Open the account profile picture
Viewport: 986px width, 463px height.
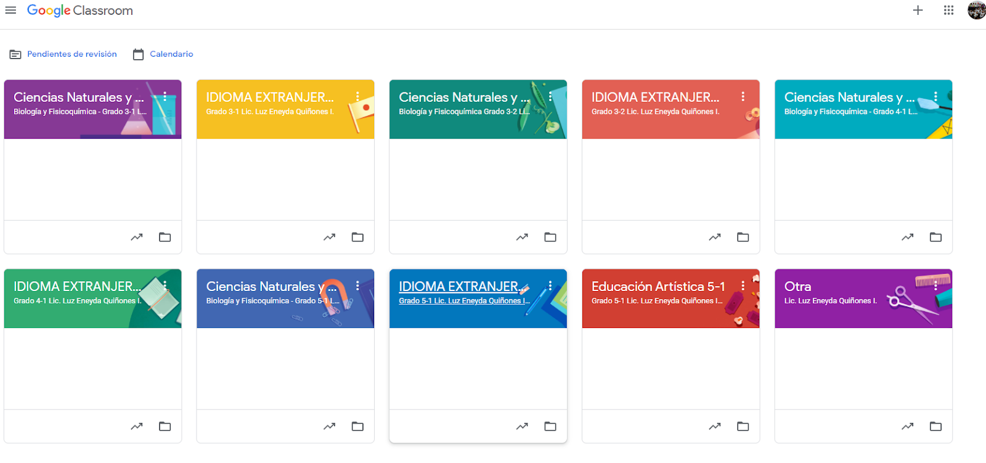976,10
